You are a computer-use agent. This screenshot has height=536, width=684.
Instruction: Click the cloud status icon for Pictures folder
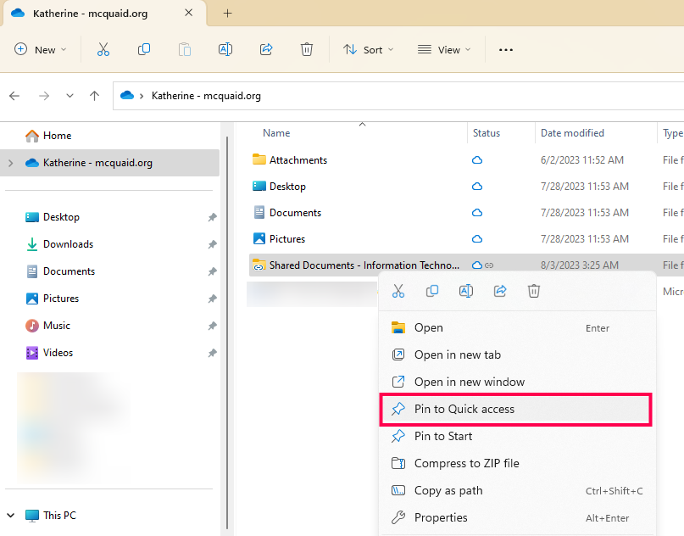pyautogui.click(x=477, y=239)
